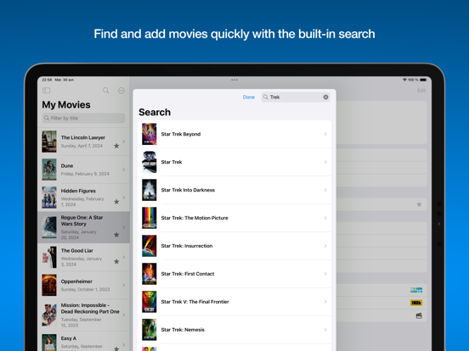The height and width of the screenshot is (351, 469).
Task: Open Star Trek Beyond chevron
Action: 325,134
